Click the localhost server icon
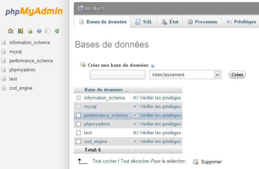 coord(81,8)
